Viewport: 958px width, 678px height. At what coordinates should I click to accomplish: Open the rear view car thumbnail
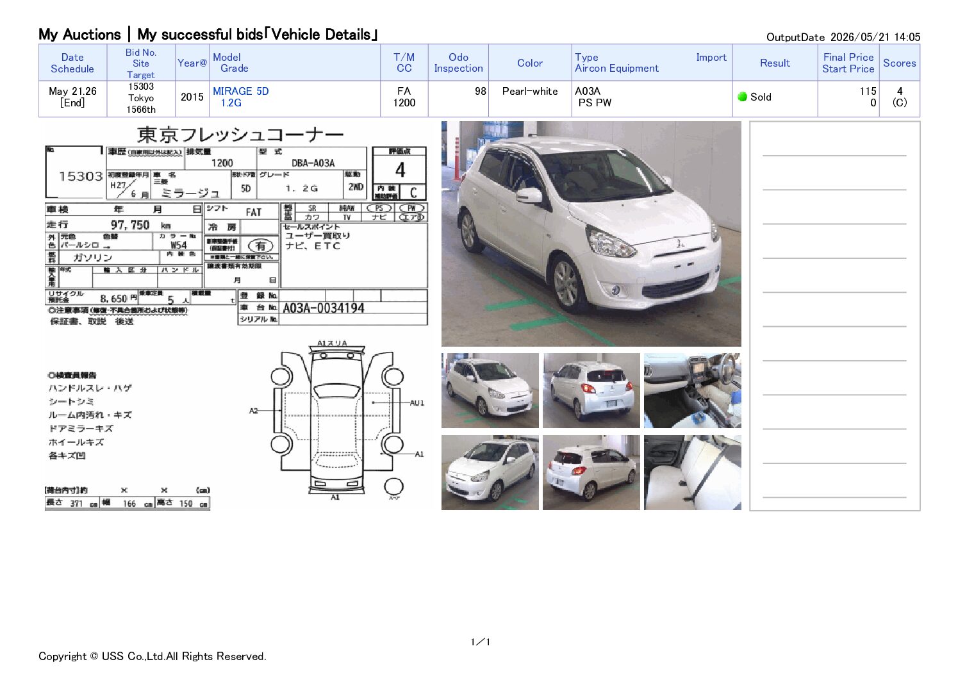point(591,390)
